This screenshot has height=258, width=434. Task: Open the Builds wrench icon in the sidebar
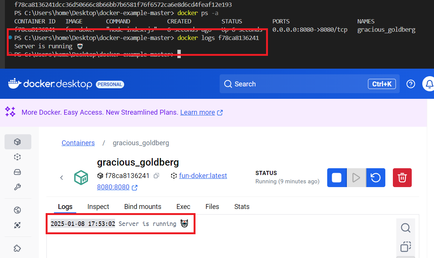(17, 187)
